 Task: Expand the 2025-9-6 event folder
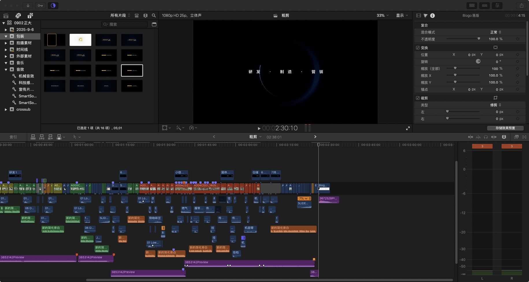pyautogui.click(x=6, y=30)
